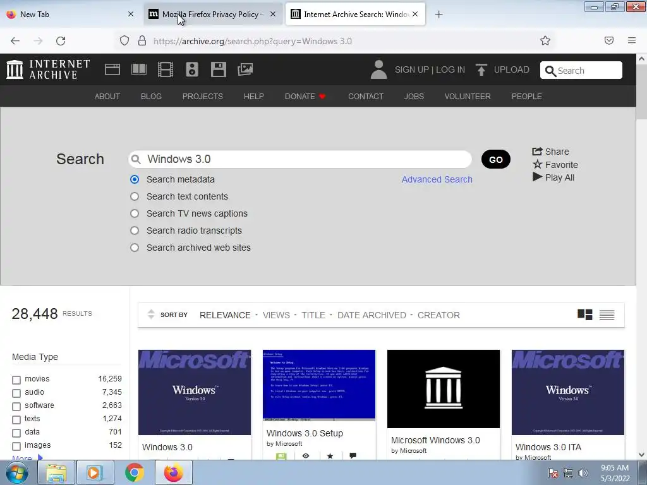The height and width of the screenshot is (485, 647).
Task: Open the Images icon in Archive header
Action: pos(245,69)
